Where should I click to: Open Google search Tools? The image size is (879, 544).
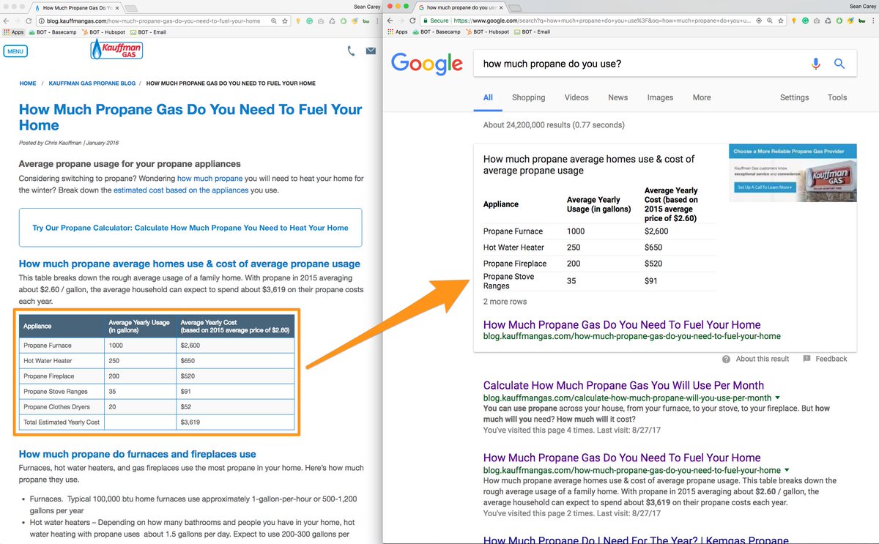pos(837,97)
